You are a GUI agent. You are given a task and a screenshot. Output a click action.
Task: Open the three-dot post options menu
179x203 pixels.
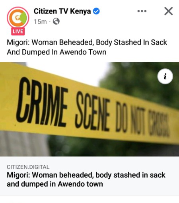142,11
